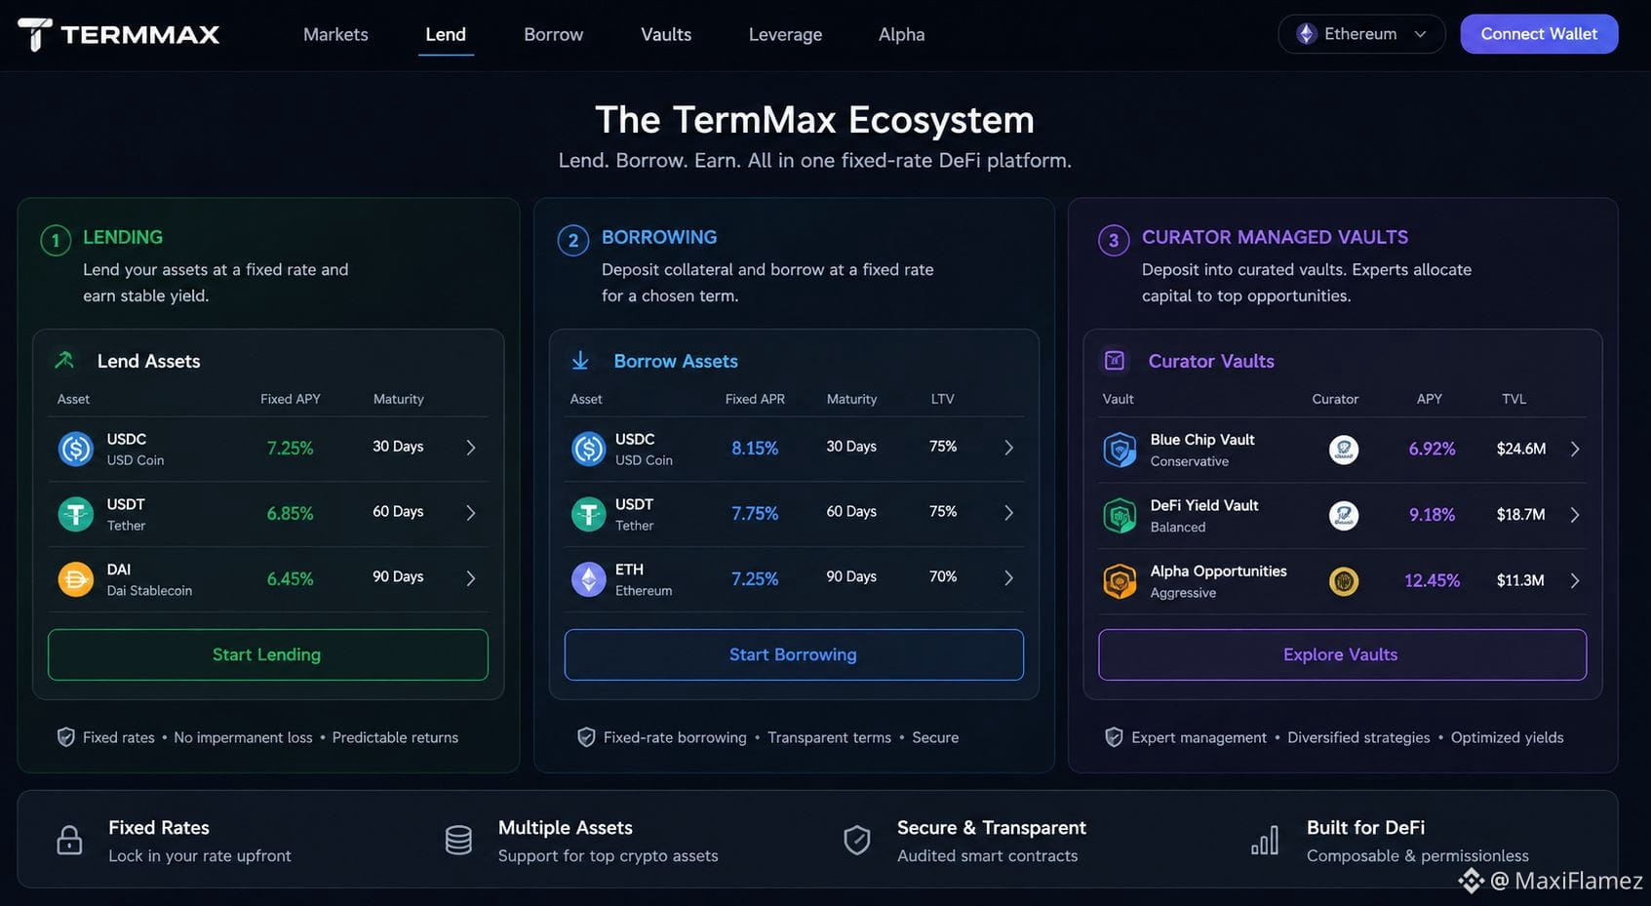Click the DeFi Yield Vault curator avatar

1344,515
